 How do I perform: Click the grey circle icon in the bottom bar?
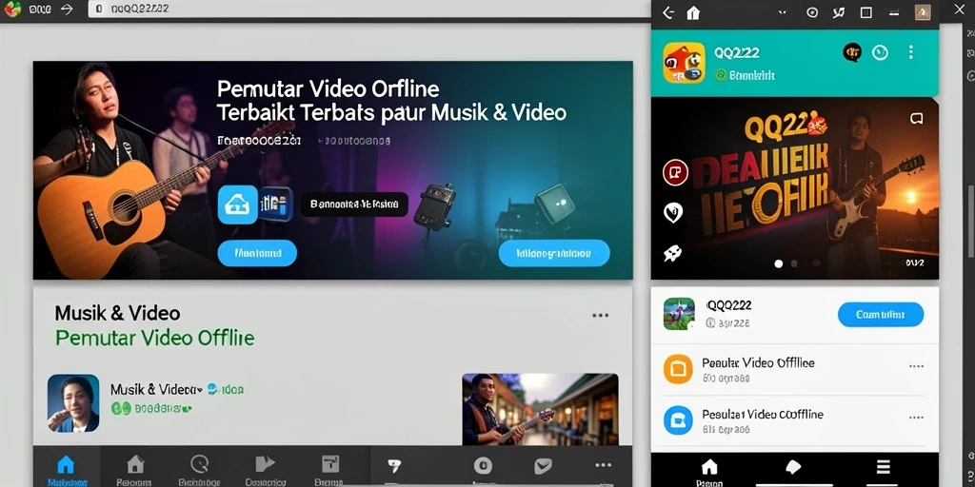[483, 466]
